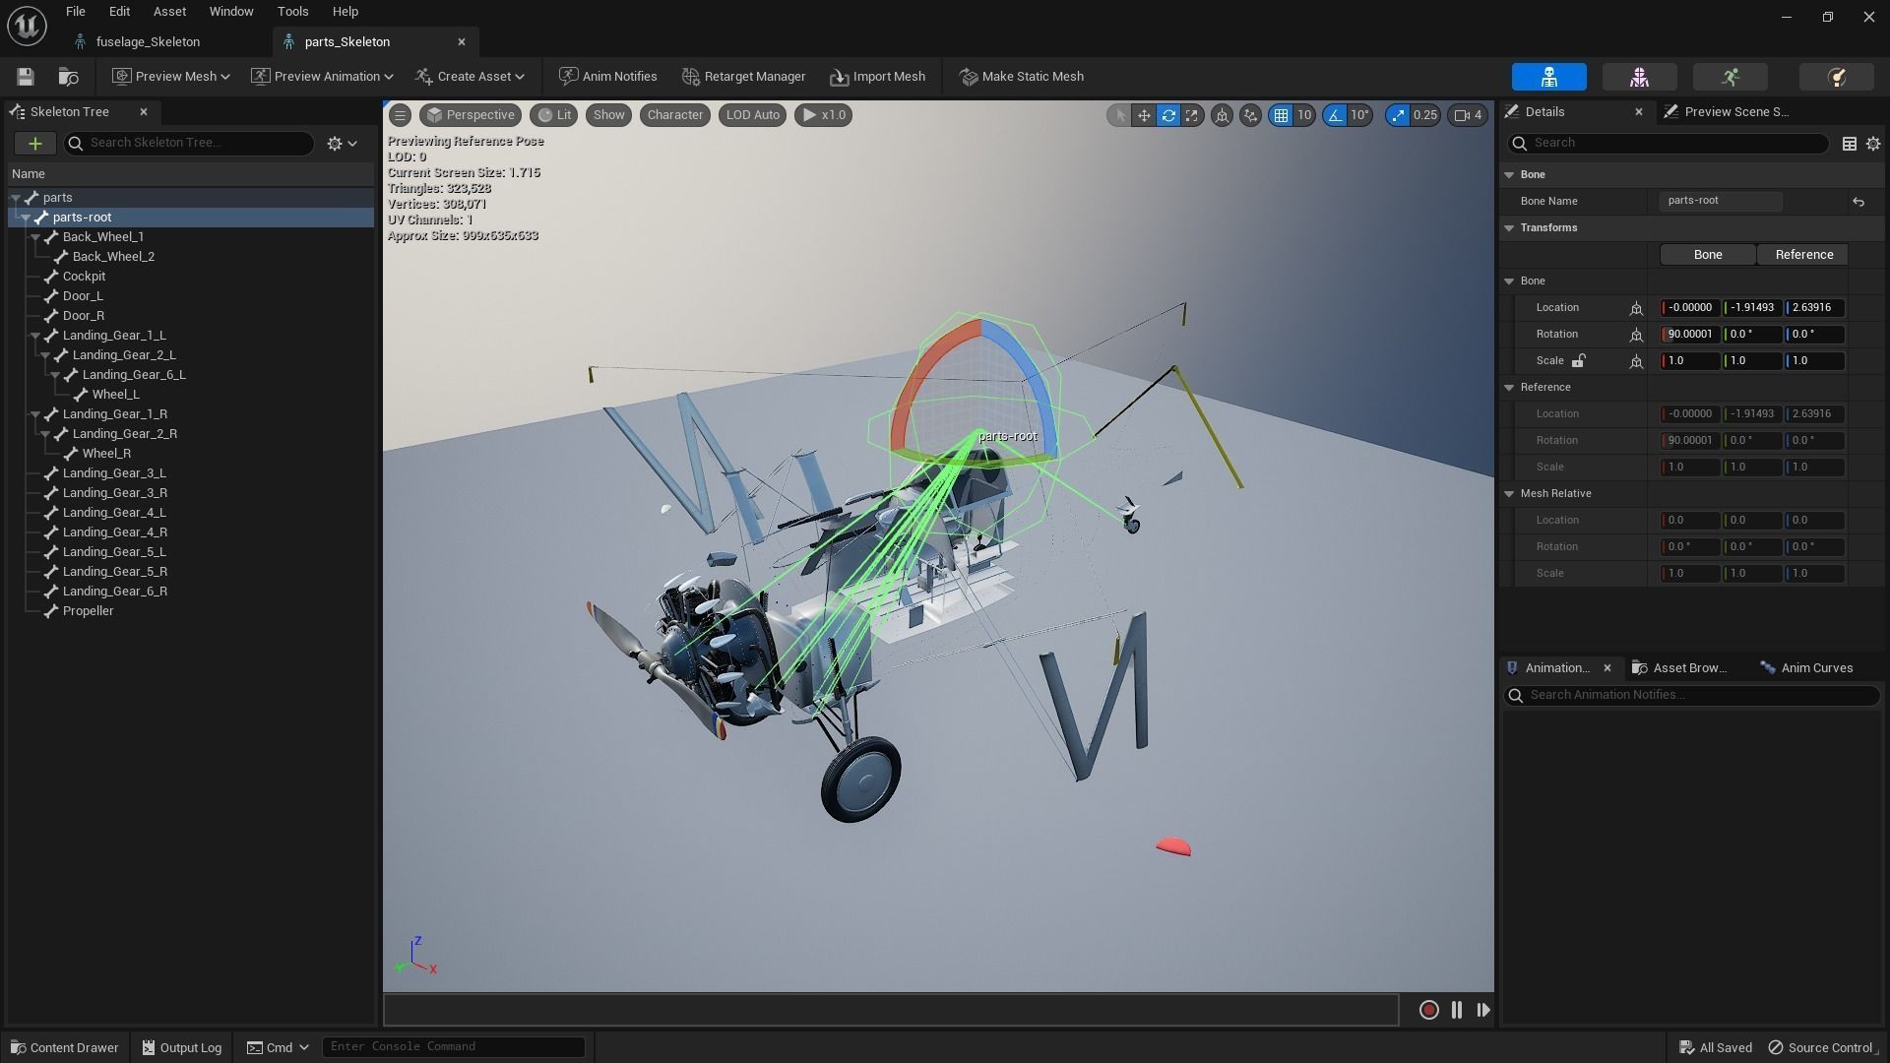The height and width of the screenshot is (1063, 1890).
Task: Select the translate (move) gizmo tool
Action: click(1144, 115)
